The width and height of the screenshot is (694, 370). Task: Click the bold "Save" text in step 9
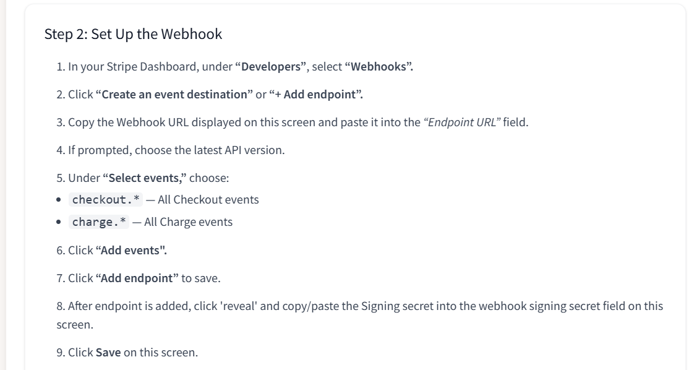click(x=108, y=353)
